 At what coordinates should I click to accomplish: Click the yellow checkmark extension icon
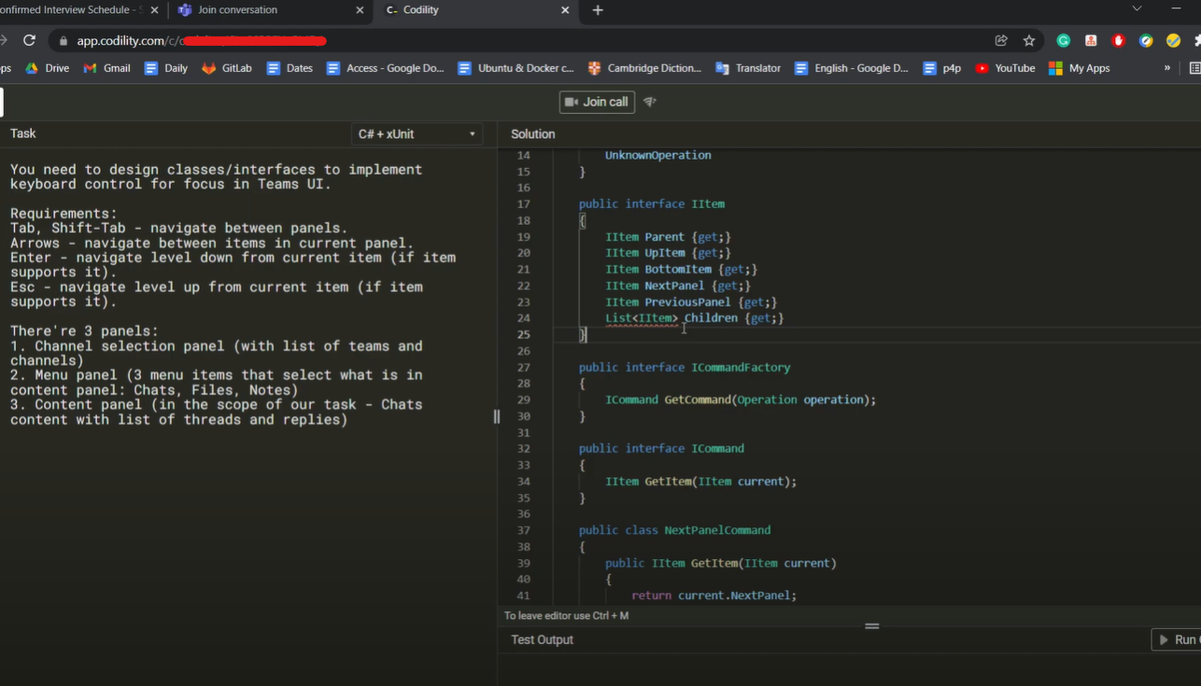coord(1174,41)
